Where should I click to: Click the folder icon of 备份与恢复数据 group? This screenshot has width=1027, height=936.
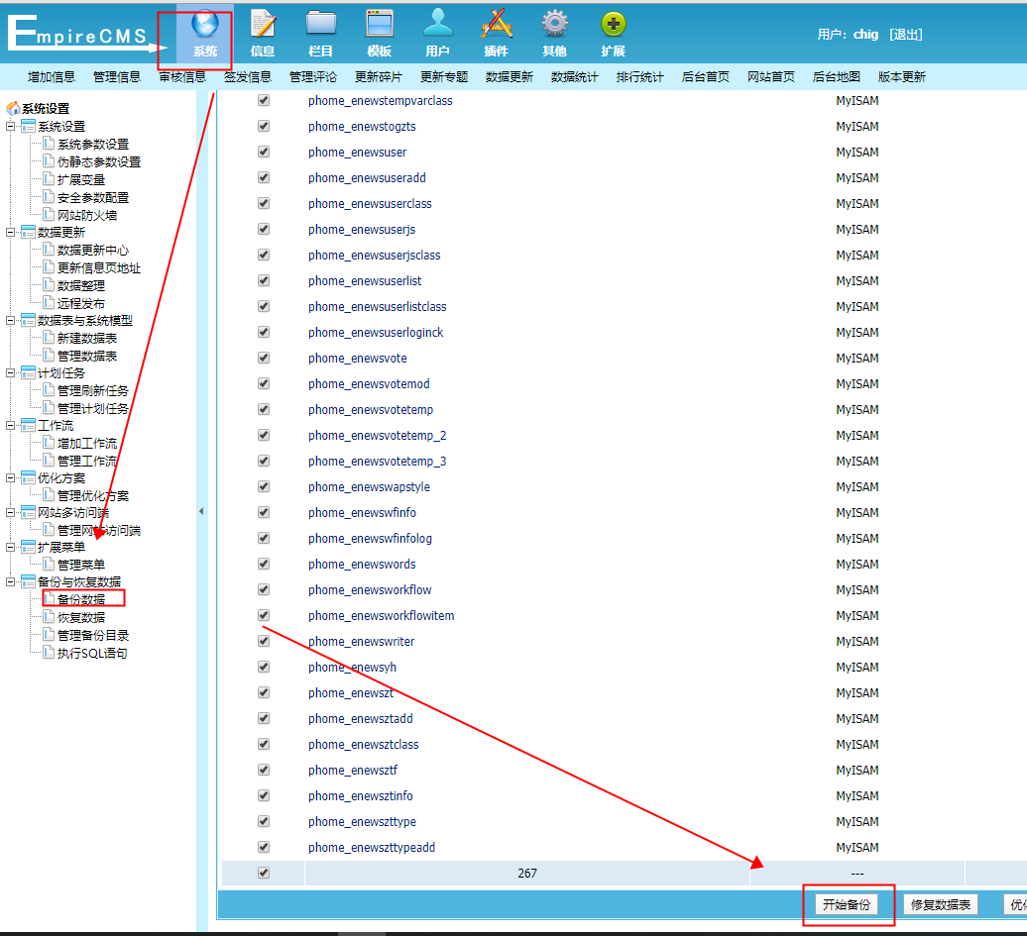click(x=28, y=581)
